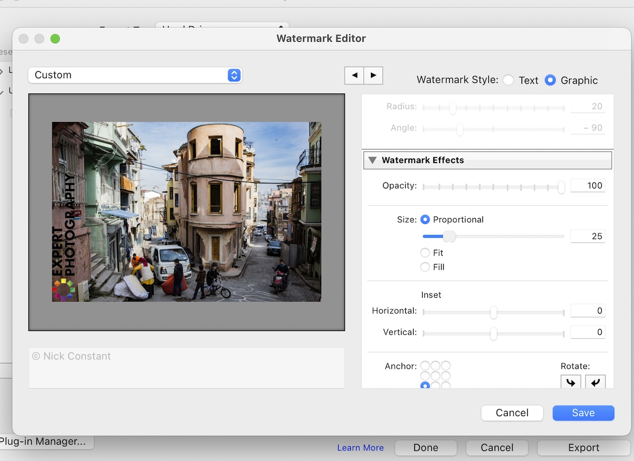Image resolution: width=634 pixels, height=461 pixels.
Task: Select the Fit size option
Action: tap(426, 252)
